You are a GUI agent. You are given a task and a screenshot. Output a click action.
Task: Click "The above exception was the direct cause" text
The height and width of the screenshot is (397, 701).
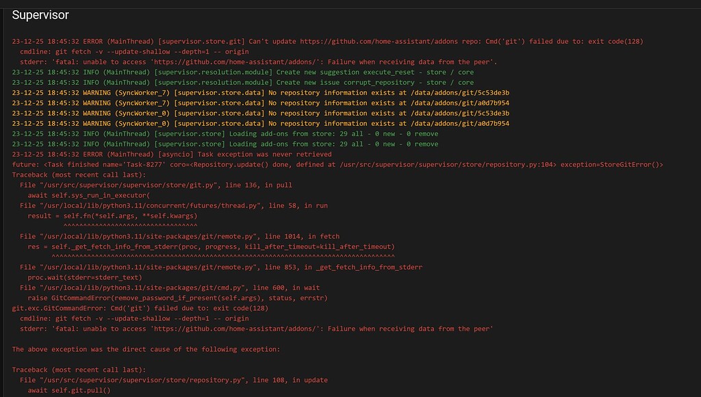pos(146,349)
